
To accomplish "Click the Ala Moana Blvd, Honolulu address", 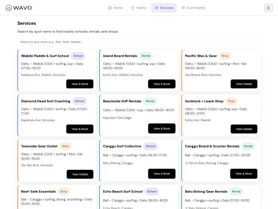I will pyautogui.click(x=203, y=75).
